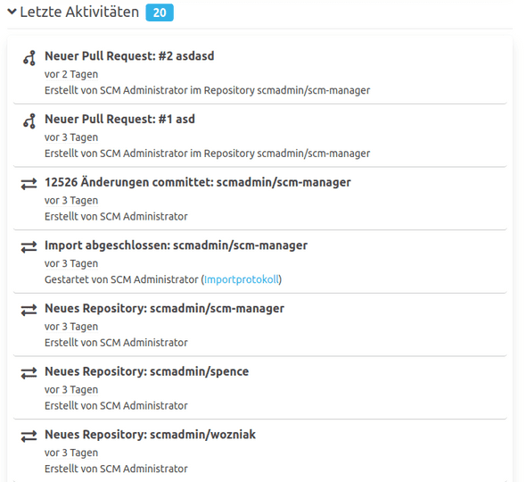This screenshot has height=482, width=526.
Task: Select Neues Repository: scmadmin/scm-manager activity title
Action: [164, 308]
